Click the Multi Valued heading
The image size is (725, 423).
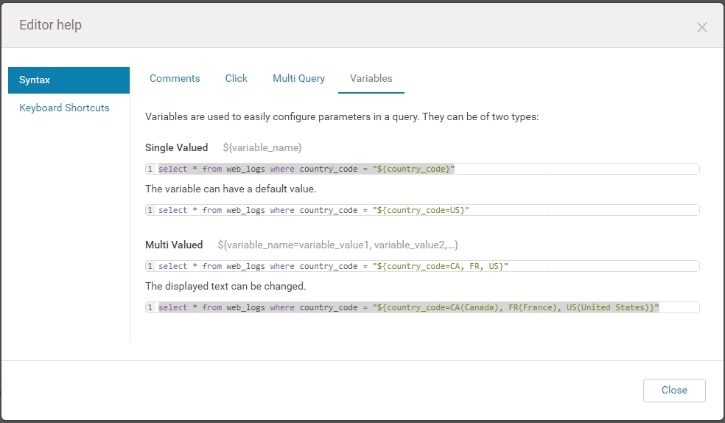tap(174, 245)
